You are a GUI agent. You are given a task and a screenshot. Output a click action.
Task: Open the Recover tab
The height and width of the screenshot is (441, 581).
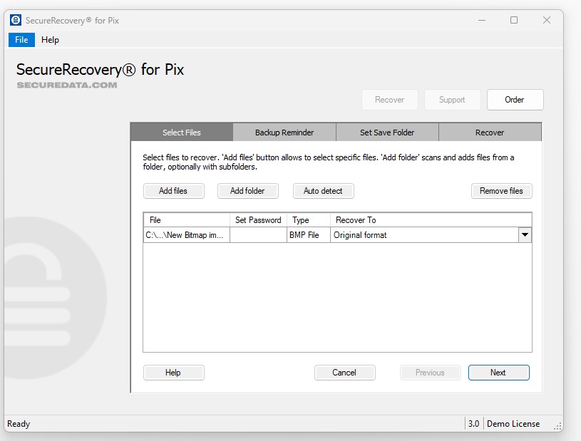click(x=490, y=133)
